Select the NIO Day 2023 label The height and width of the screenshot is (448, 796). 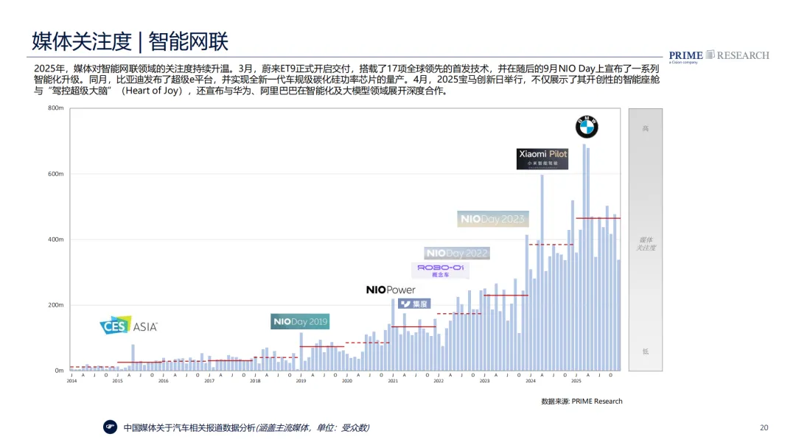[493, 219]
